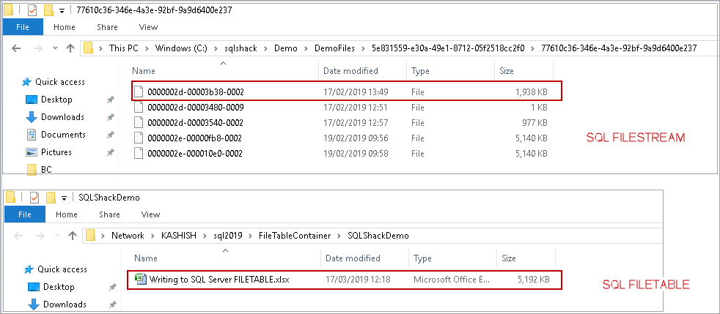This screenshot has height=314, width=720.
Task: Click the up arrow in top Explorer window
Action: pyautogui.click(x=70, y=48)
